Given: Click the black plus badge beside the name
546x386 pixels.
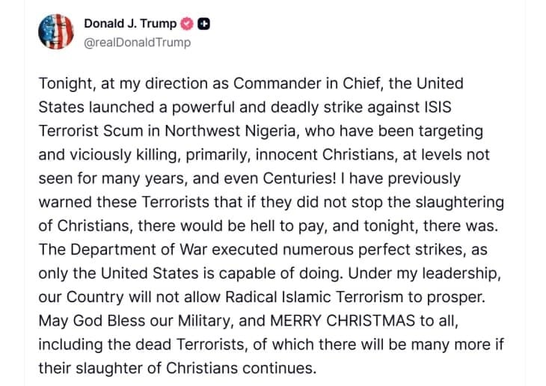Looking at the screenshot, I should (x=203, y=24).
